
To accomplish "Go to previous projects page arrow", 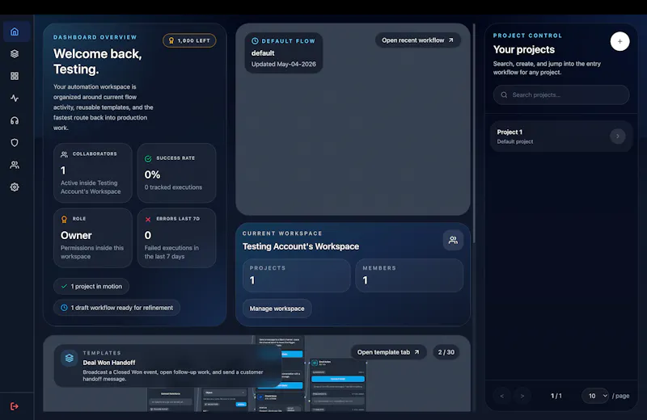I will pos(501,396).
